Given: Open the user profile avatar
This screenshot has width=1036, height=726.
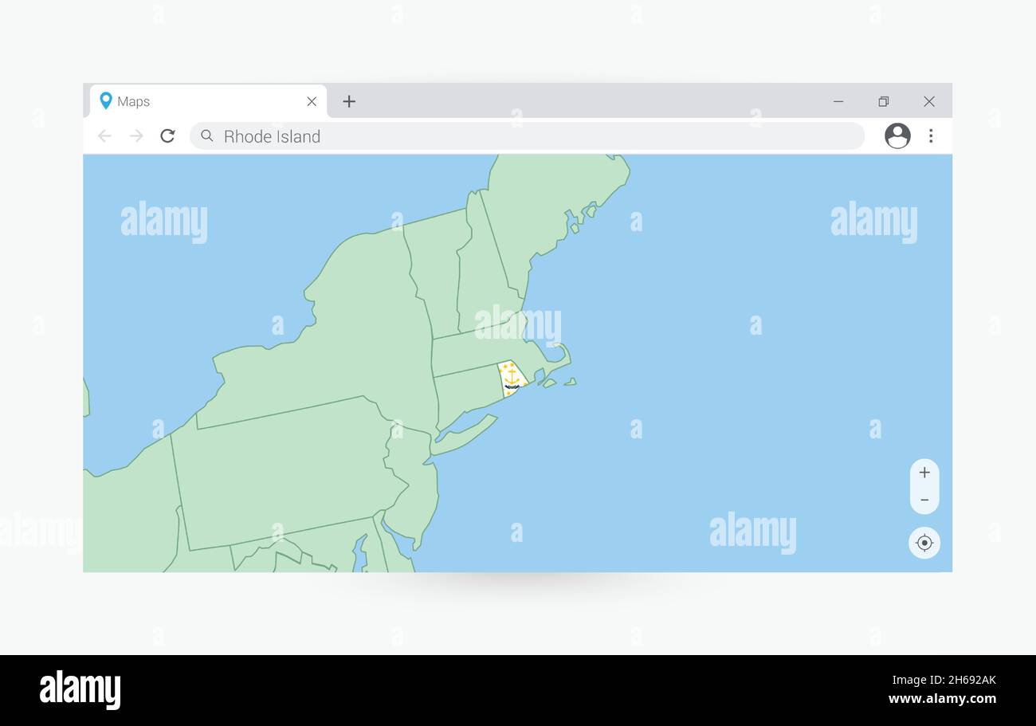Looking at the screenshot, I should (x=897, y=135).
